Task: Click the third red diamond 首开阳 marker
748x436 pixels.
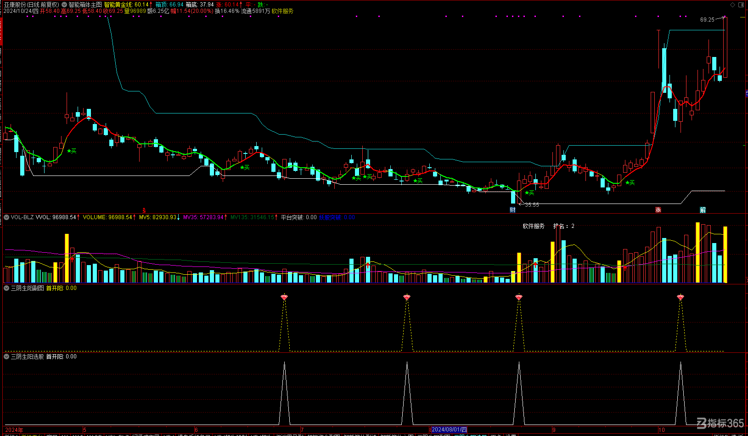Action: coord(519,298)
